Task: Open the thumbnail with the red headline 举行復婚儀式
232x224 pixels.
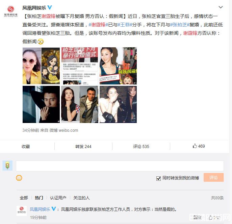Action: click(80, 66)
